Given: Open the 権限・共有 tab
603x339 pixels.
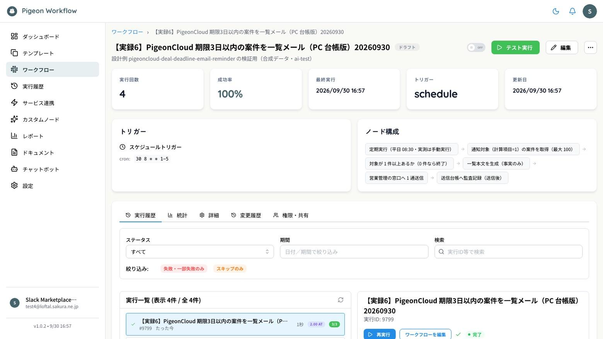Looking at the screenshot, I should pos(291,215).
